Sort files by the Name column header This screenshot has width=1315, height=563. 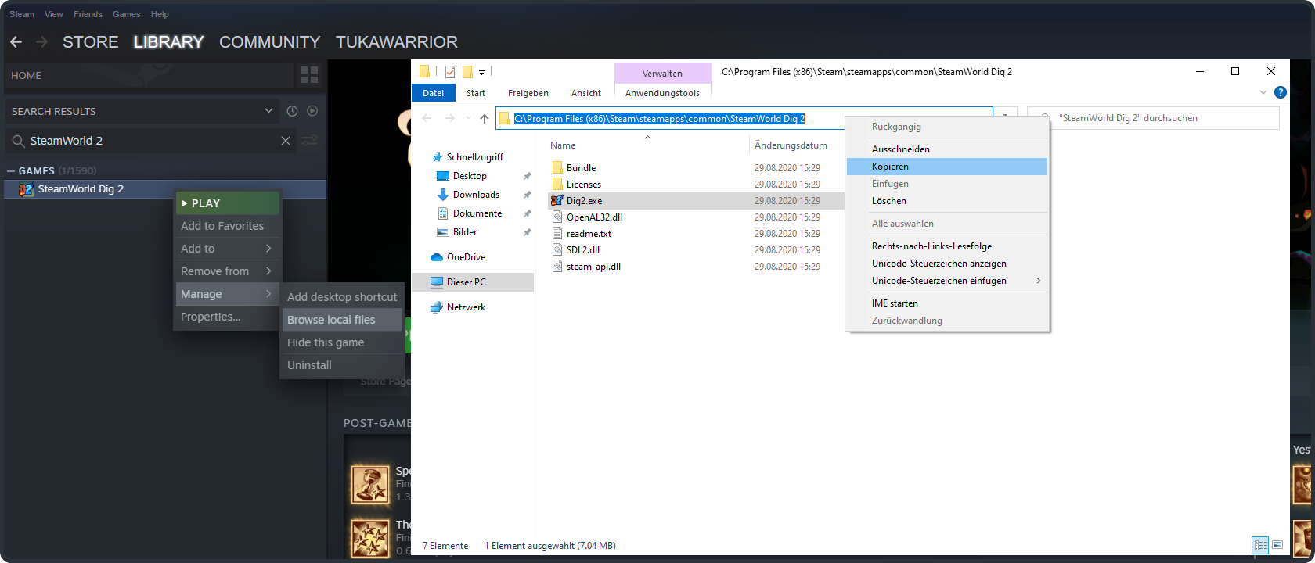[x=563, y=145]
